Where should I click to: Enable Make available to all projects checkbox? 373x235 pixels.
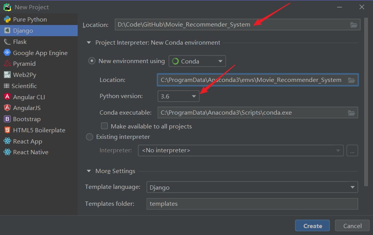(x=104, y=126)
